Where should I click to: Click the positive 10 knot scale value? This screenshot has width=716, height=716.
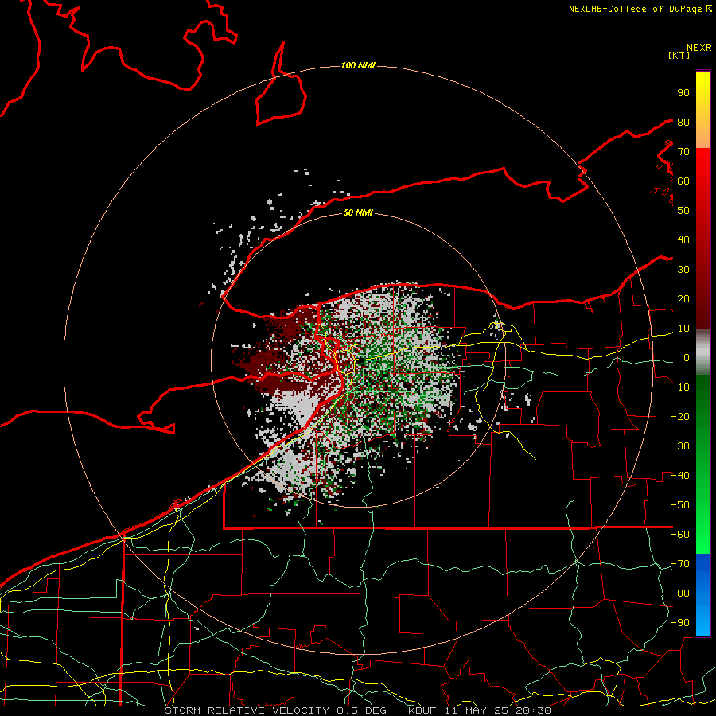coord(683,329)
